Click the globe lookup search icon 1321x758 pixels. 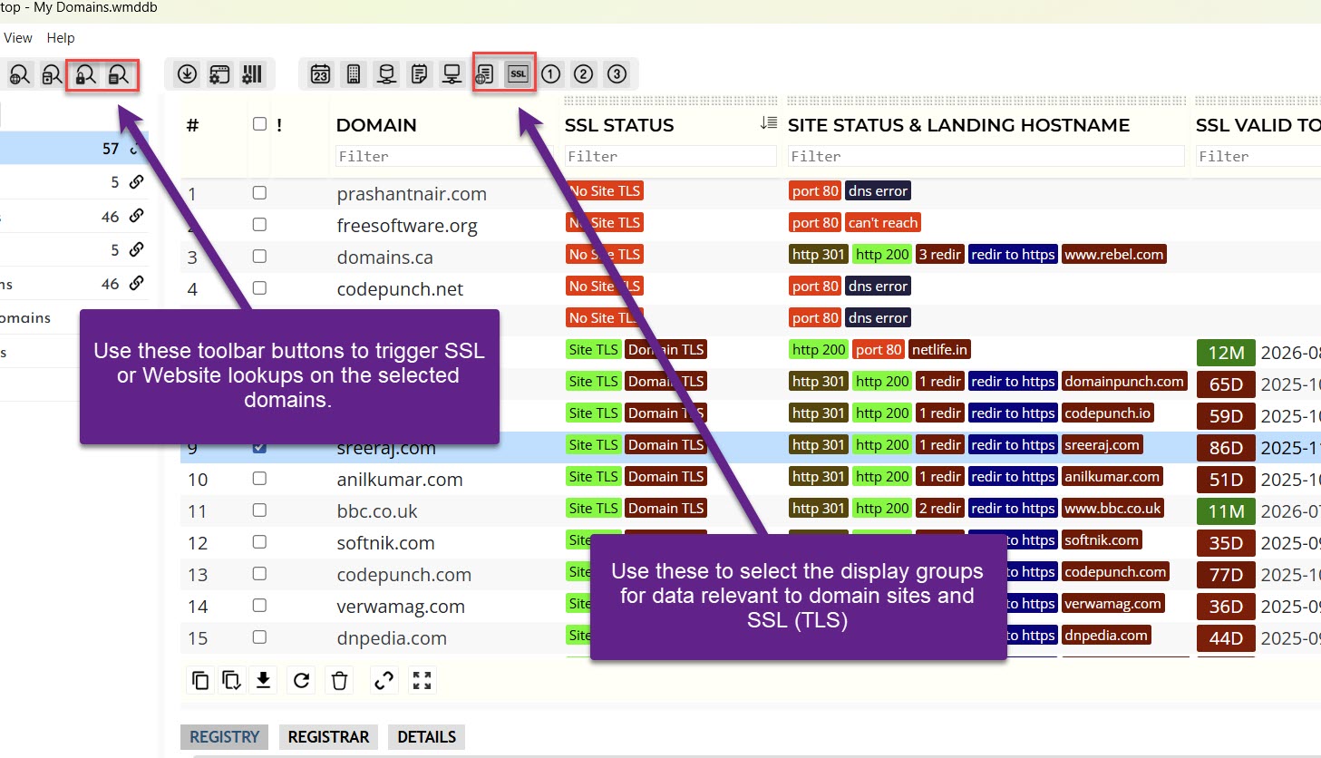click(x=18, y=74)
